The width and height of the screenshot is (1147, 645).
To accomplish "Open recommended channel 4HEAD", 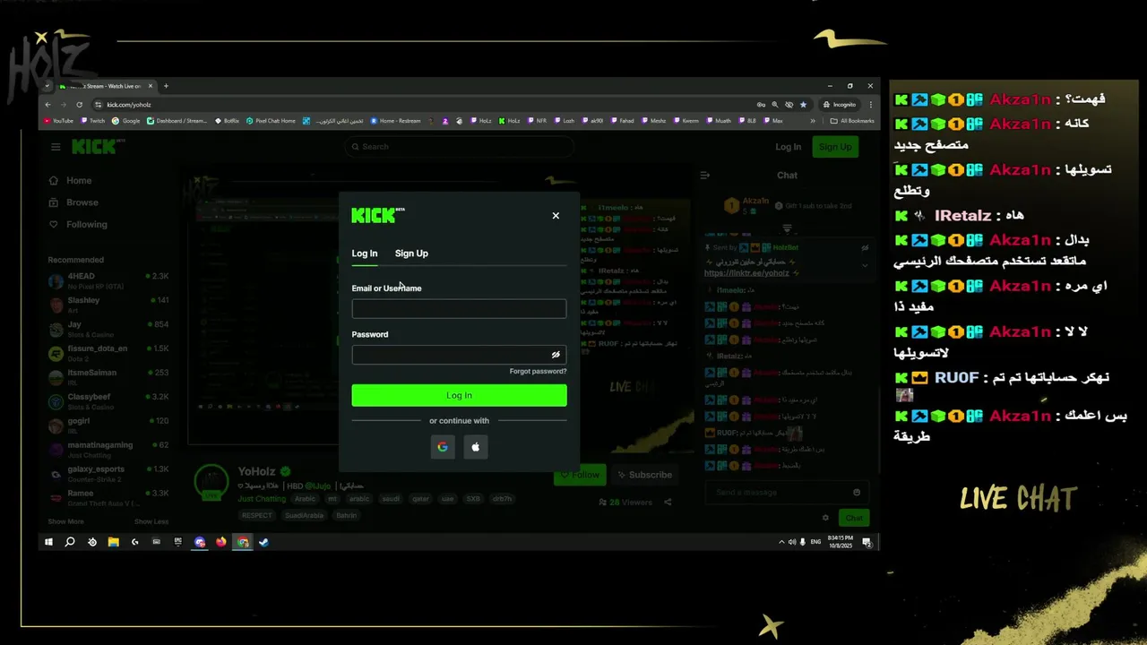I will pyautogui.click(x=108, y=280).
